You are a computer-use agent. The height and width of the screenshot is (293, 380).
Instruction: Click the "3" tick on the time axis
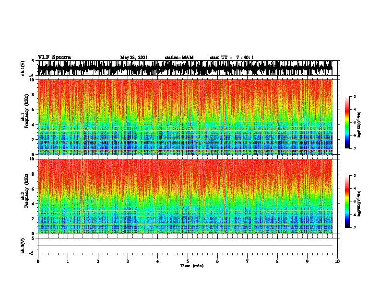pos(128,261)
